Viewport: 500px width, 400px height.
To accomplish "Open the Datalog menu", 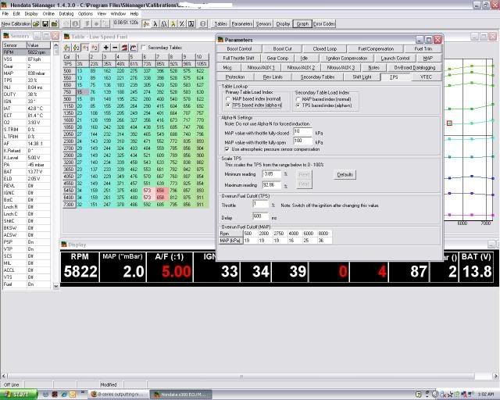I will [66, 13].
